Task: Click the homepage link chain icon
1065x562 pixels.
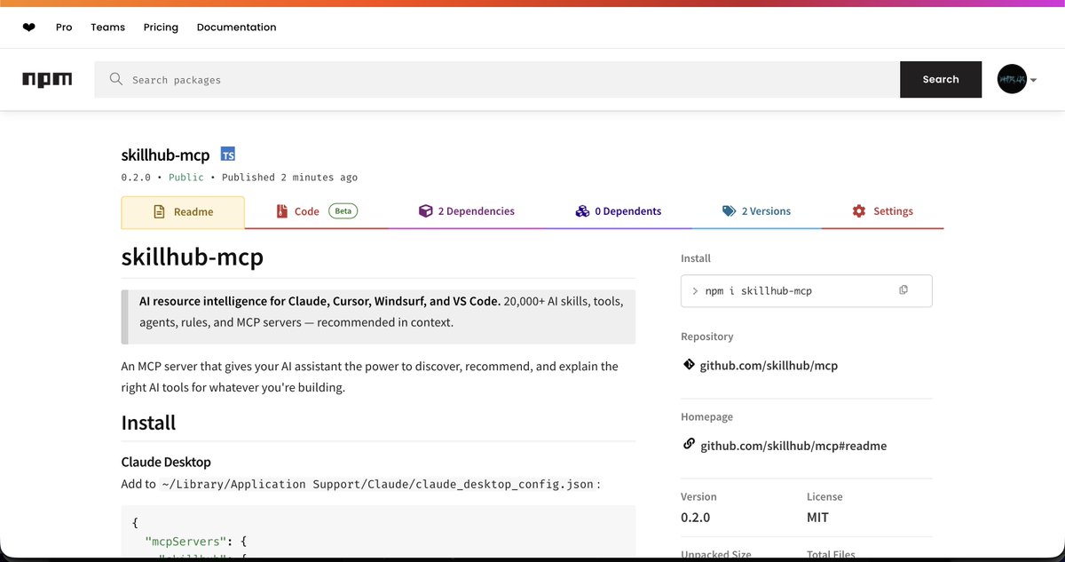Action: click(689, 444)
